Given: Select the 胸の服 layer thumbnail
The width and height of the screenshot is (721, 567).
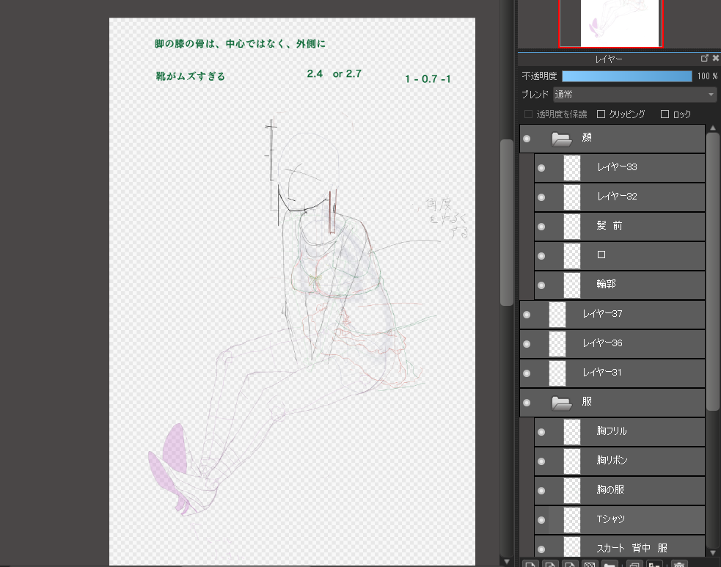Looking at the screenshot, I should pos(572,491).
